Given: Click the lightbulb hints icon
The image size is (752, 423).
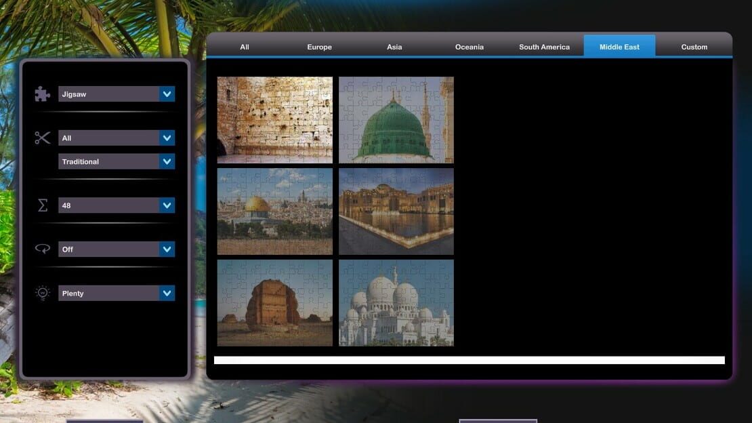Looking at the screenshot, I should click(42, 293).
